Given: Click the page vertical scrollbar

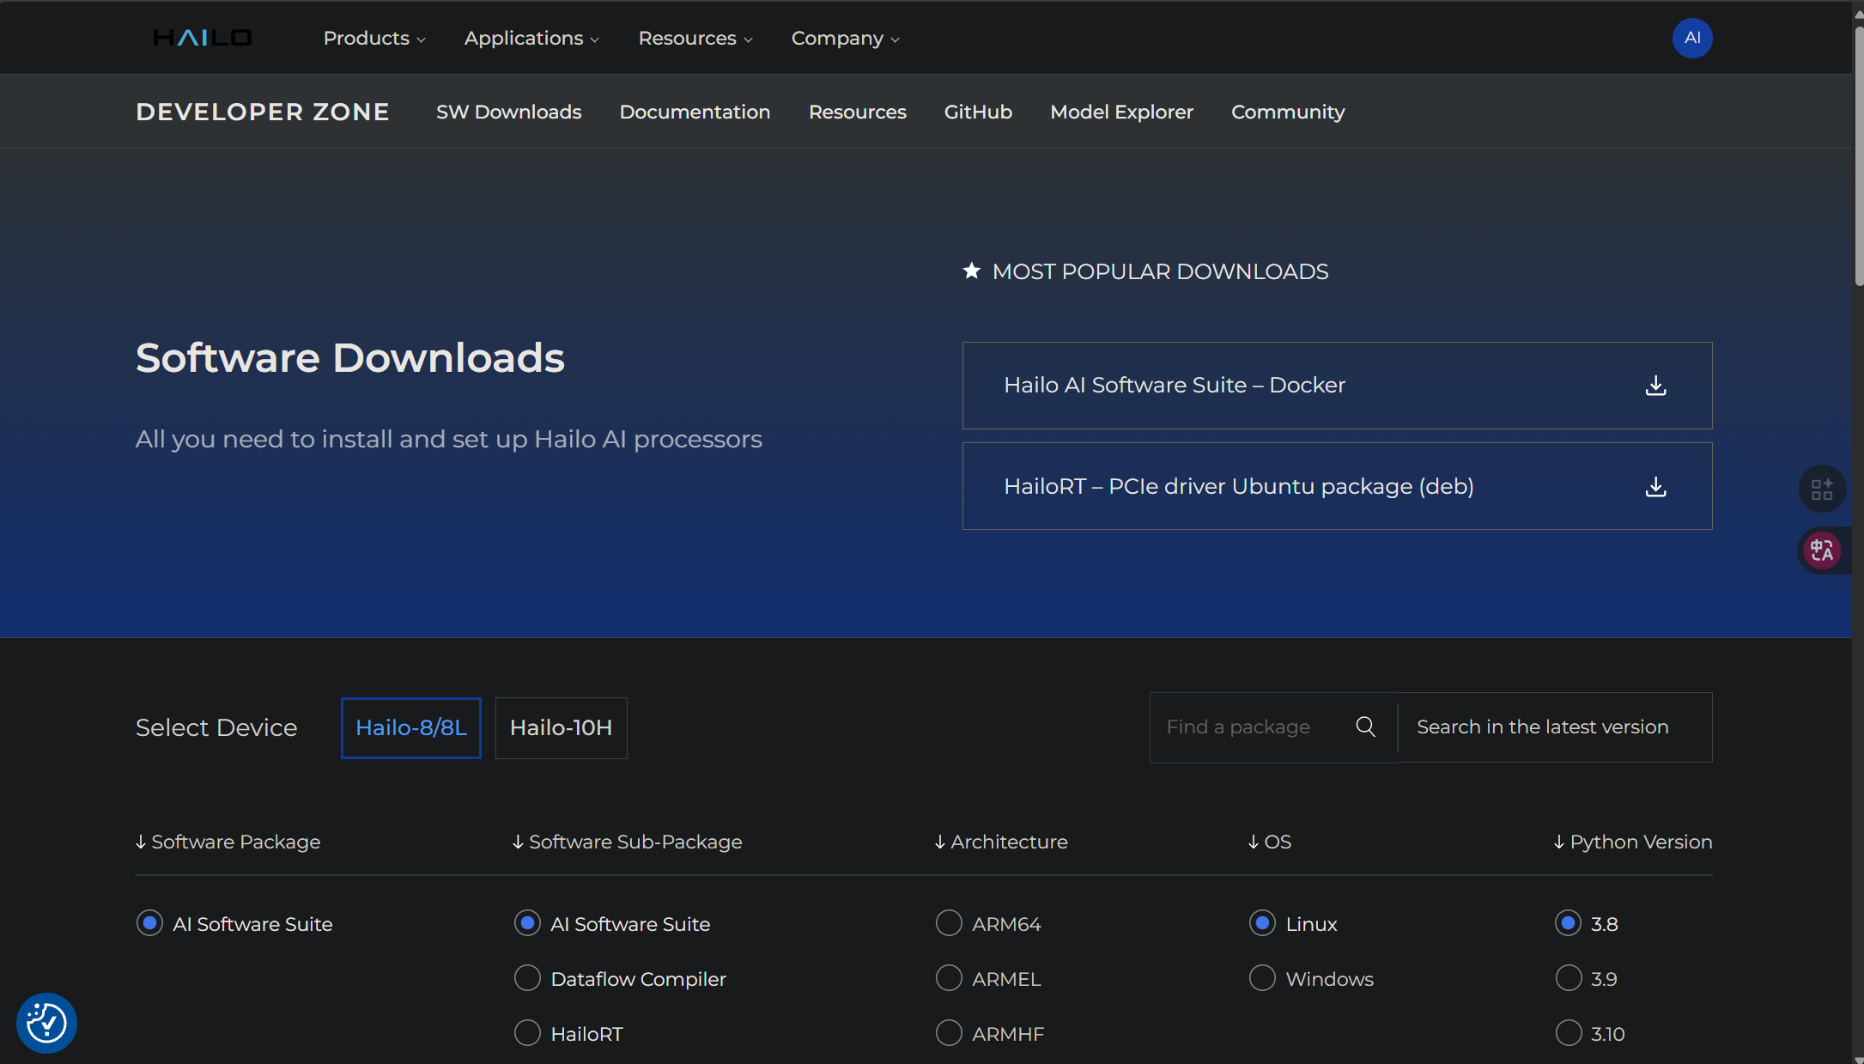Looking at the screenshot, I should [x=1858, y=155].
